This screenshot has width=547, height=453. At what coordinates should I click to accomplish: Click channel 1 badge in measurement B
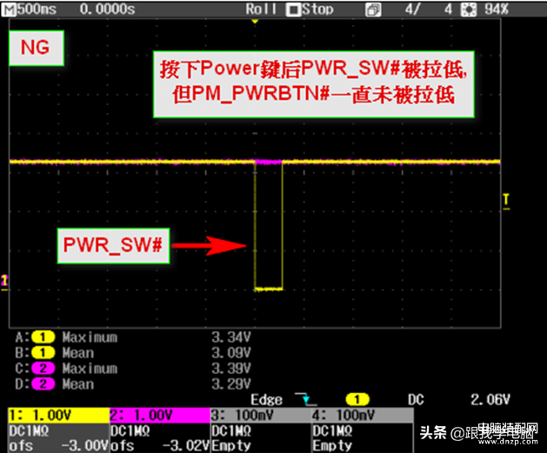pyautogui.click(x=43, y=353)
